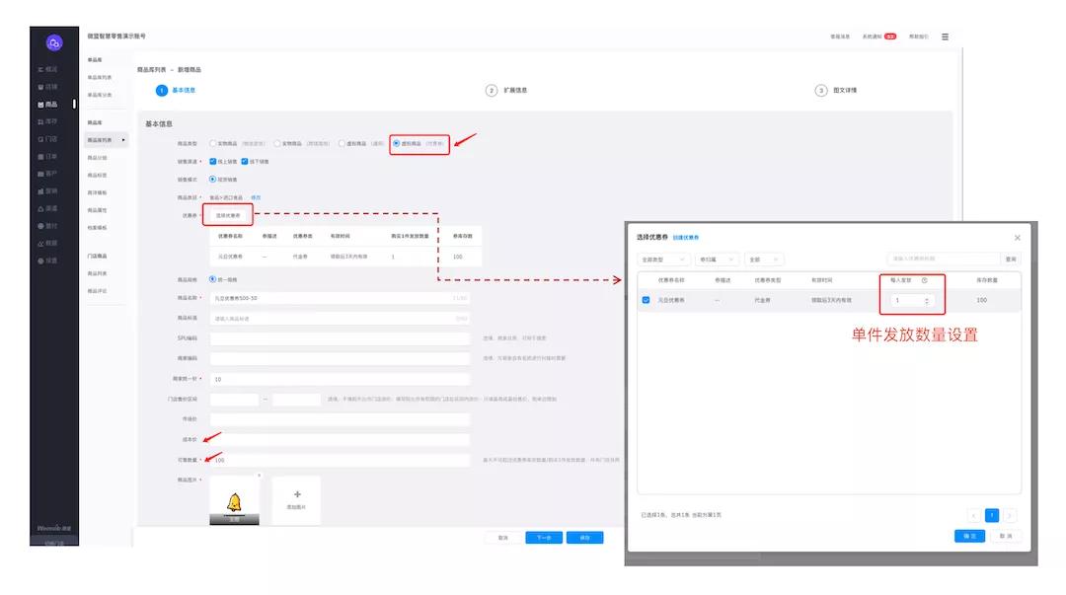The image size is (1066, 595).
Task: Go to next page in dialog pagination
Action: (x=1010, y=515)
